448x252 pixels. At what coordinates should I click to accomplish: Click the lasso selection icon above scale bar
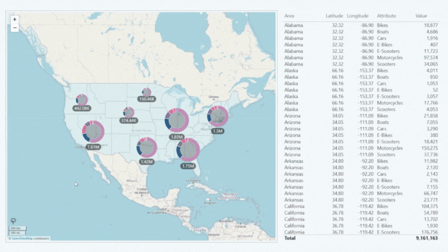(13, 221)
